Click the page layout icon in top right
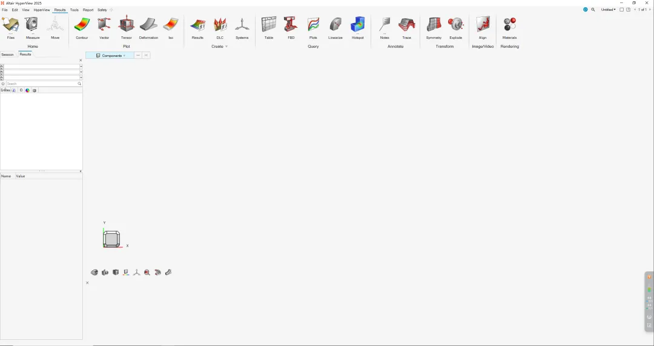 click(621, 10)
